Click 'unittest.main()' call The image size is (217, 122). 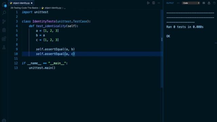(x=42, y=68)
